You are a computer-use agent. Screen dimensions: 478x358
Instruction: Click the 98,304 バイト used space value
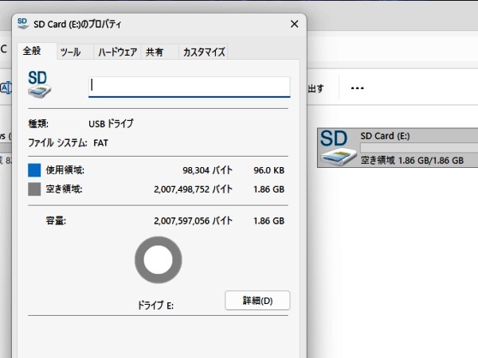[x=207, y=170]
